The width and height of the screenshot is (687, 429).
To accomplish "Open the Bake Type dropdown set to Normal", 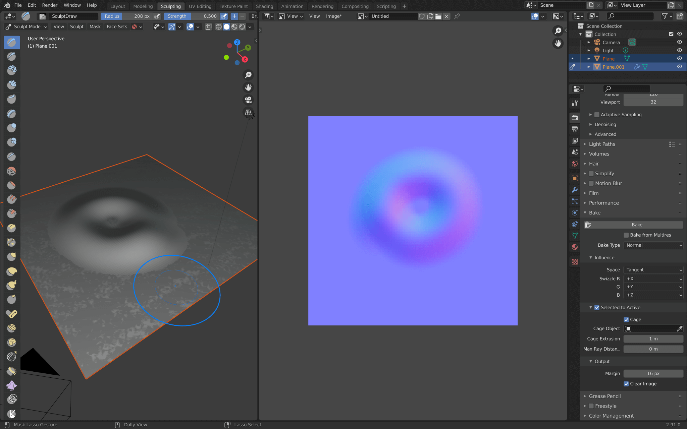I will pyautogui.click(x=653, y=245).
